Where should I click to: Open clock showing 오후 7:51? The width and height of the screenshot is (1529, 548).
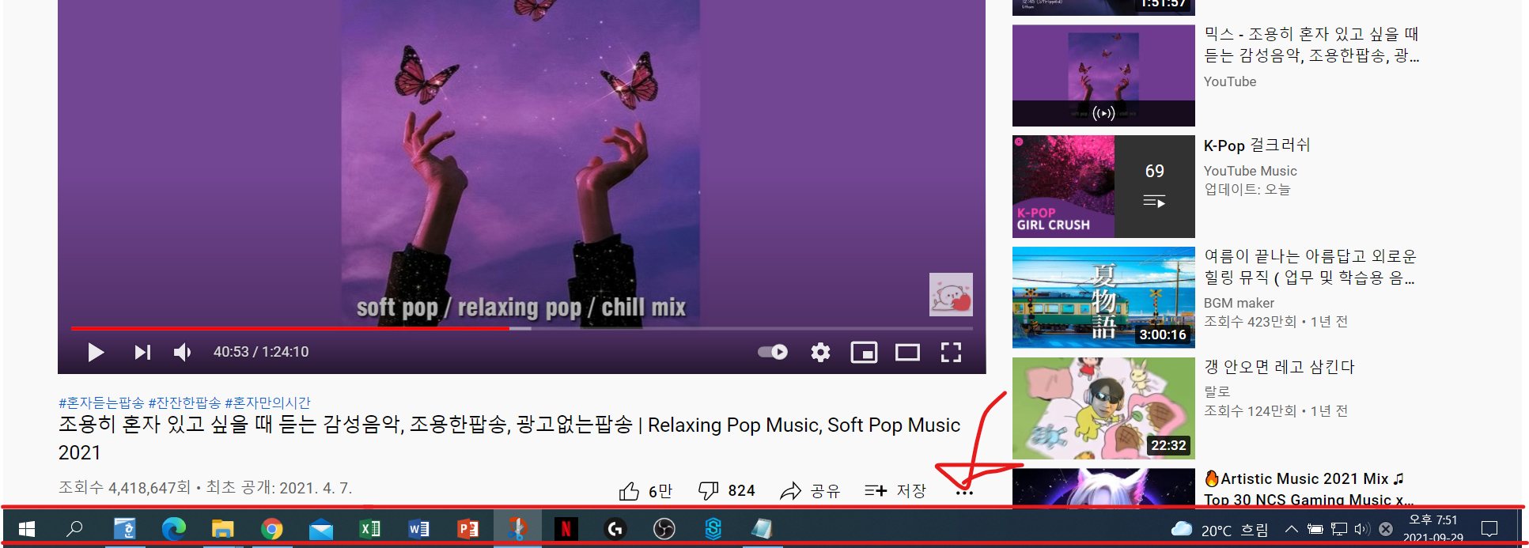[x=1432, y=528]
